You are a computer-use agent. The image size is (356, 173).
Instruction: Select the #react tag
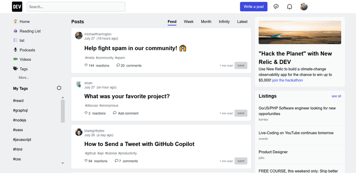[18, 101]
